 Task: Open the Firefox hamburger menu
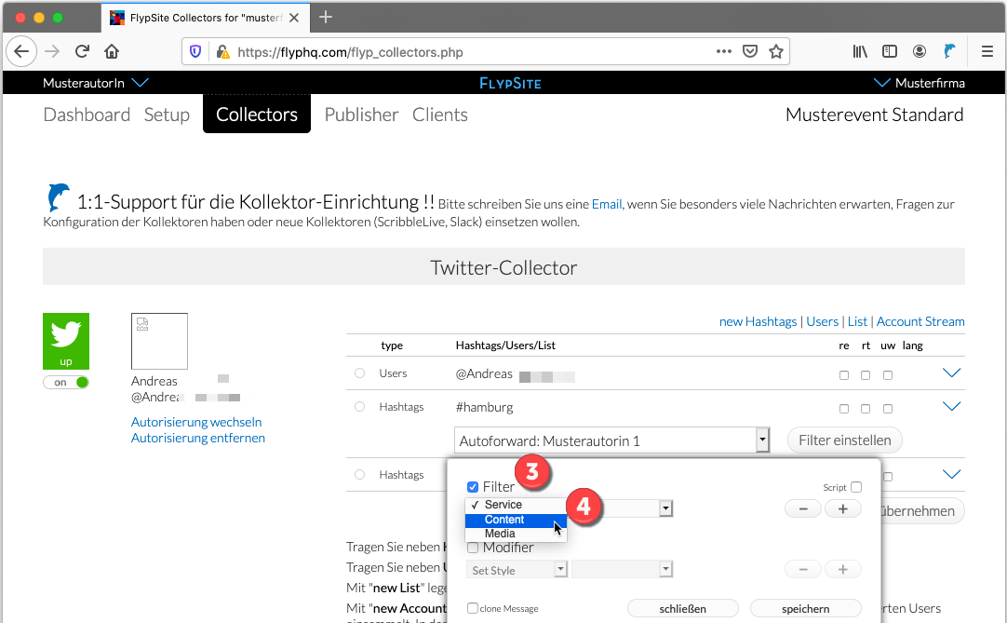987,51
